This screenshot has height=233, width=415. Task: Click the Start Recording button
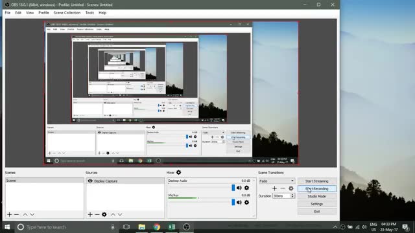pyautogui.click(x=317, y=188)
